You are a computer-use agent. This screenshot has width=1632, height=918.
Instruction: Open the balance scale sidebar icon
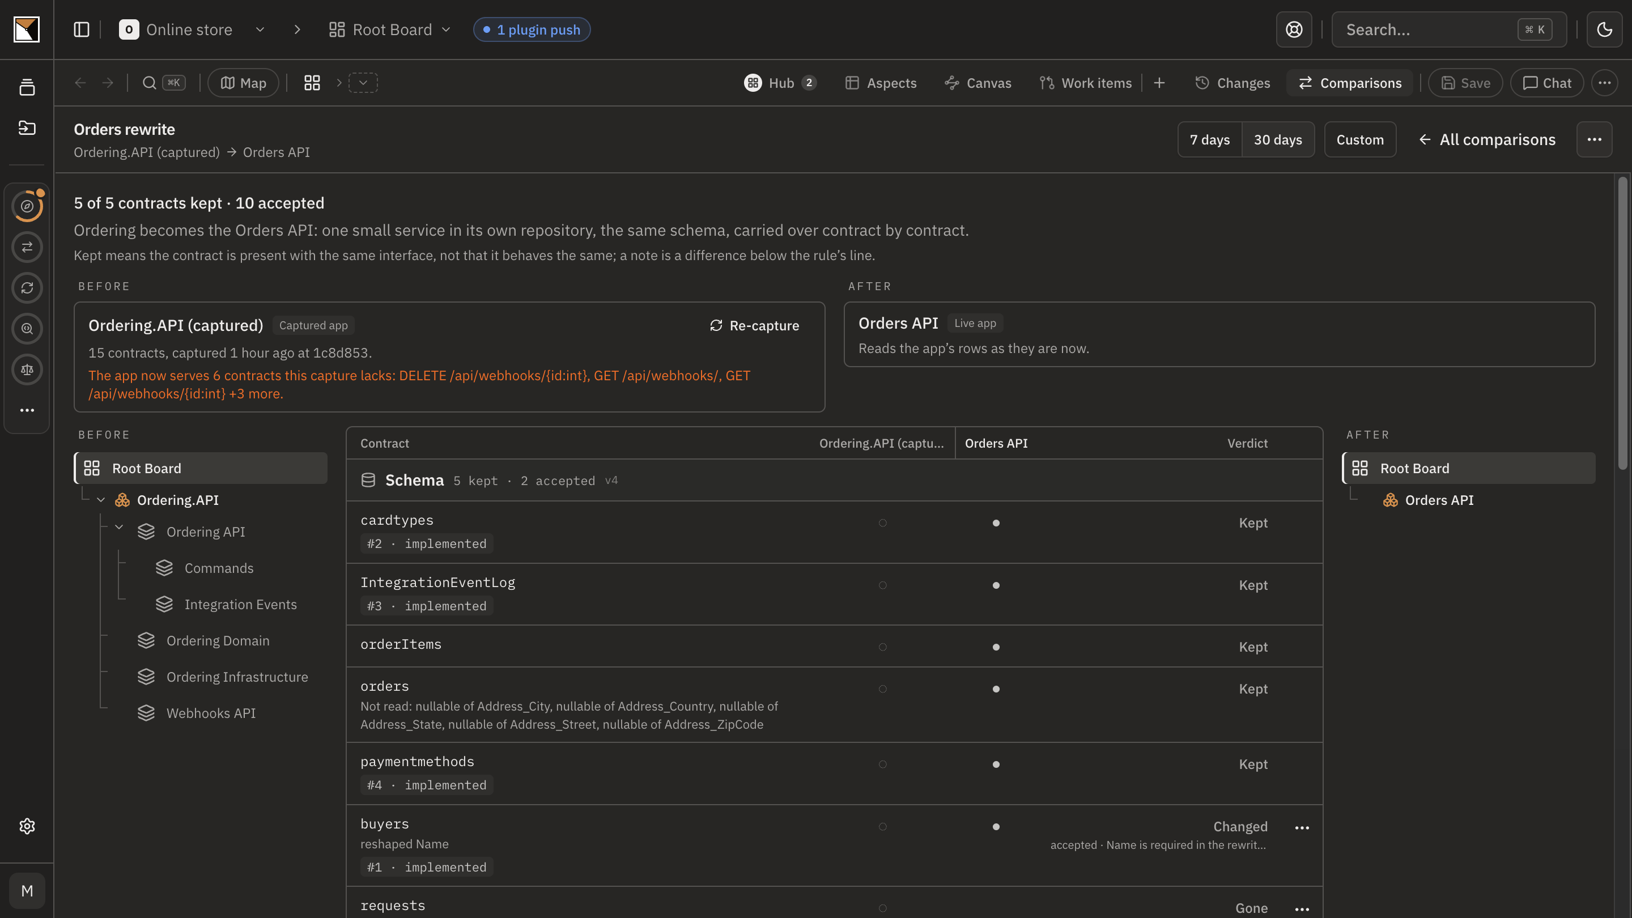click(27, 370)
